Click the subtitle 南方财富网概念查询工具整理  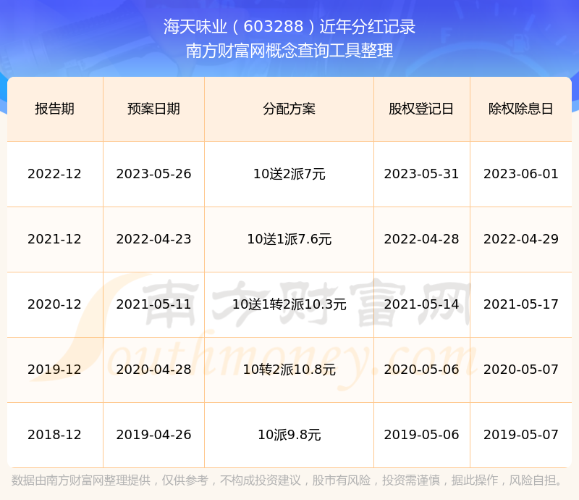point(289,51)
